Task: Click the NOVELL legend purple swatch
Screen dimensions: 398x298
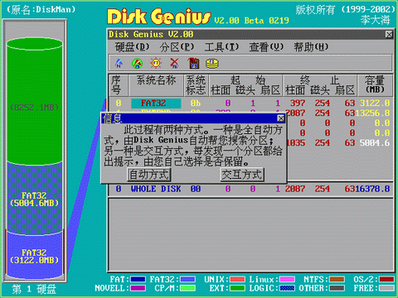Action: point(138,288)
